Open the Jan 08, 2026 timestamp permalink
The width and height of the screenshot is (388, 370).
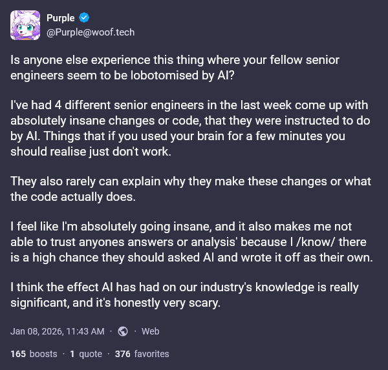pyautogui.click(x=57, y=331)
